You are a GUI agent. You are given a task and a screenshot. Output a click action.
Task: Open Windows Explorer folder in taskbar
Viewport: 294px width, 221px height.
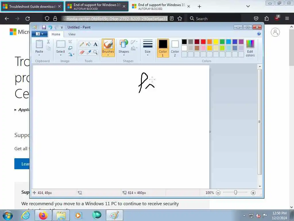click(x=61, y=215)
